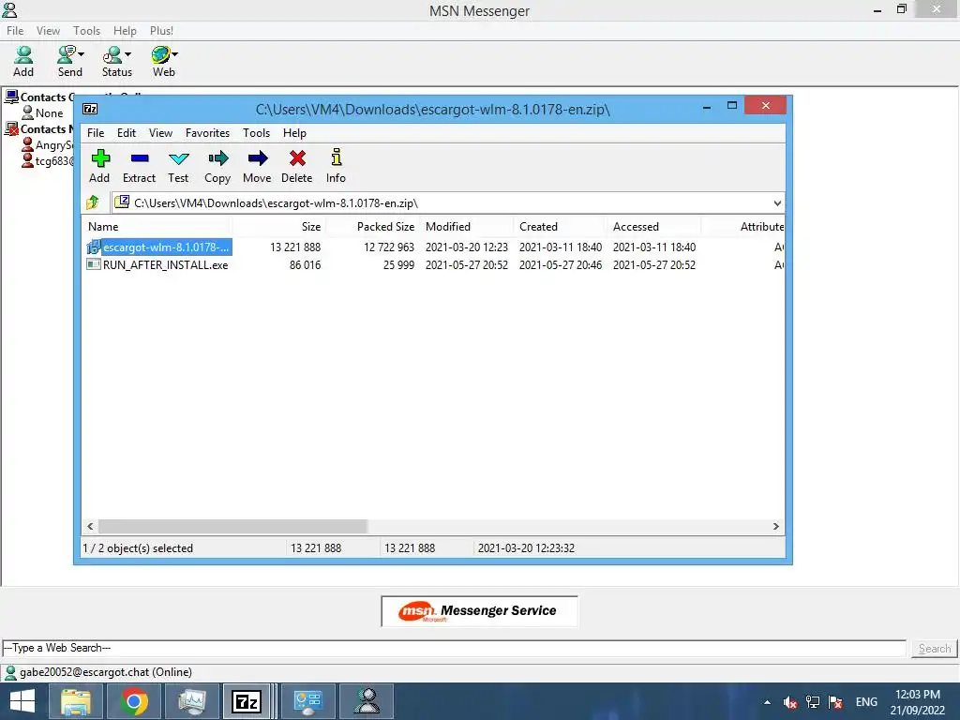Switch to 7-Zip via the taskbar icon
The image size is (960, 720).
coord(247,701)
